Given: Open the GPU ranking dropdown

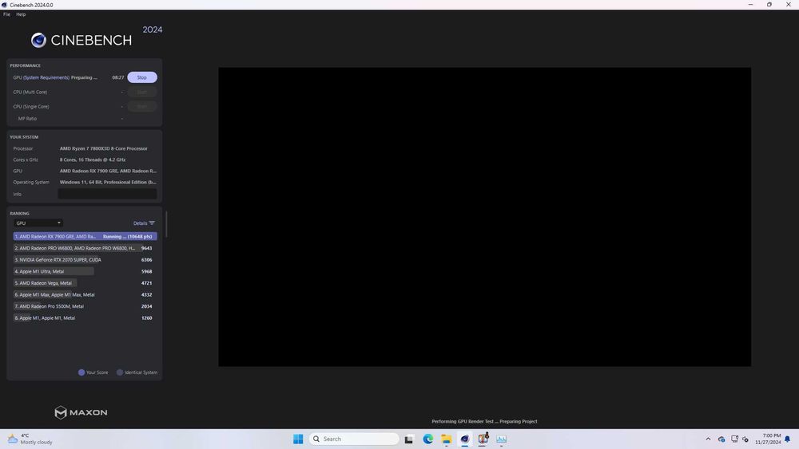Looking at the screenshot, I should click(38, 223).
